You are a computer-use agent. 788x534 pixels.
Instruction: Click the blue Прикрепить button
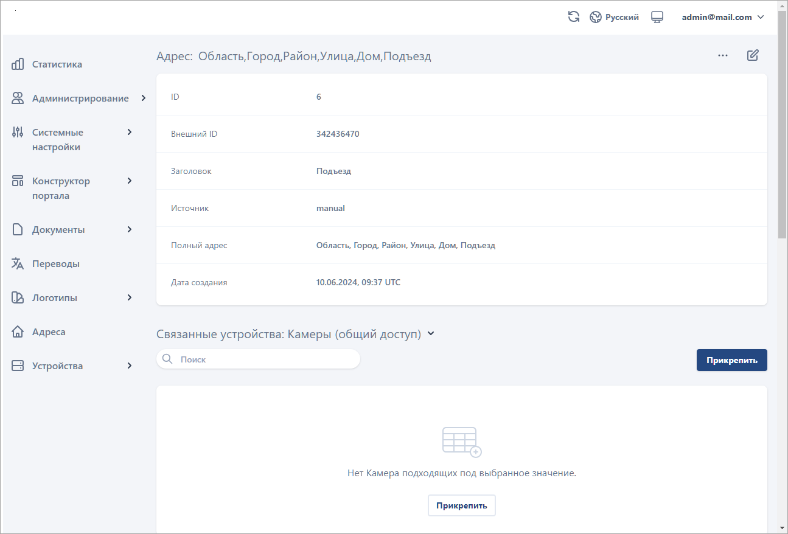pyautogui.click(x=731, y=360)
